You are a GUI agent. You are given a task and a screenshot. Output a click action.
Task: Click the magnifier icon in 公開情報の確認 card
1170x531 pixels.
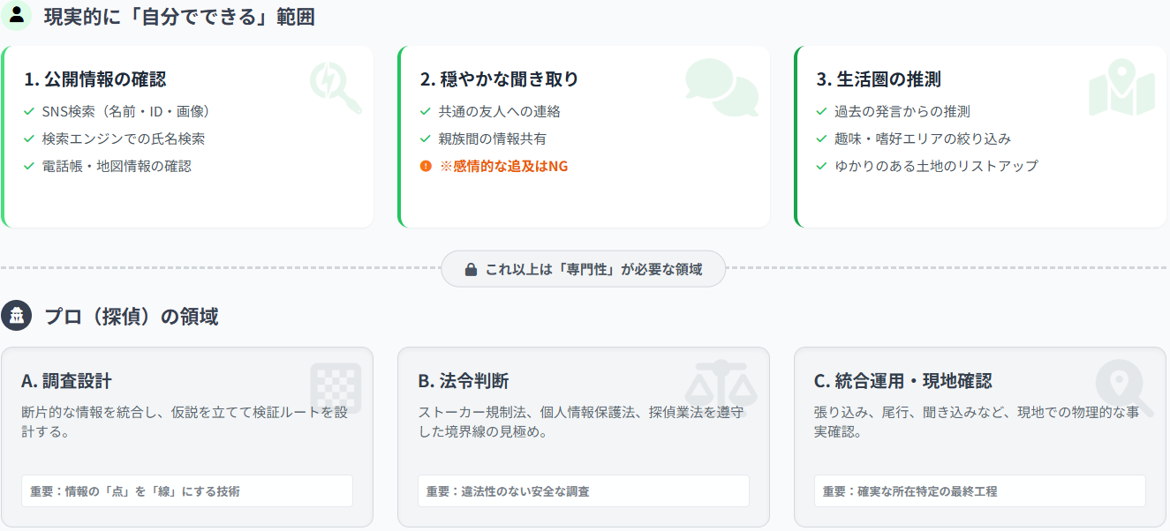[336, 87]
